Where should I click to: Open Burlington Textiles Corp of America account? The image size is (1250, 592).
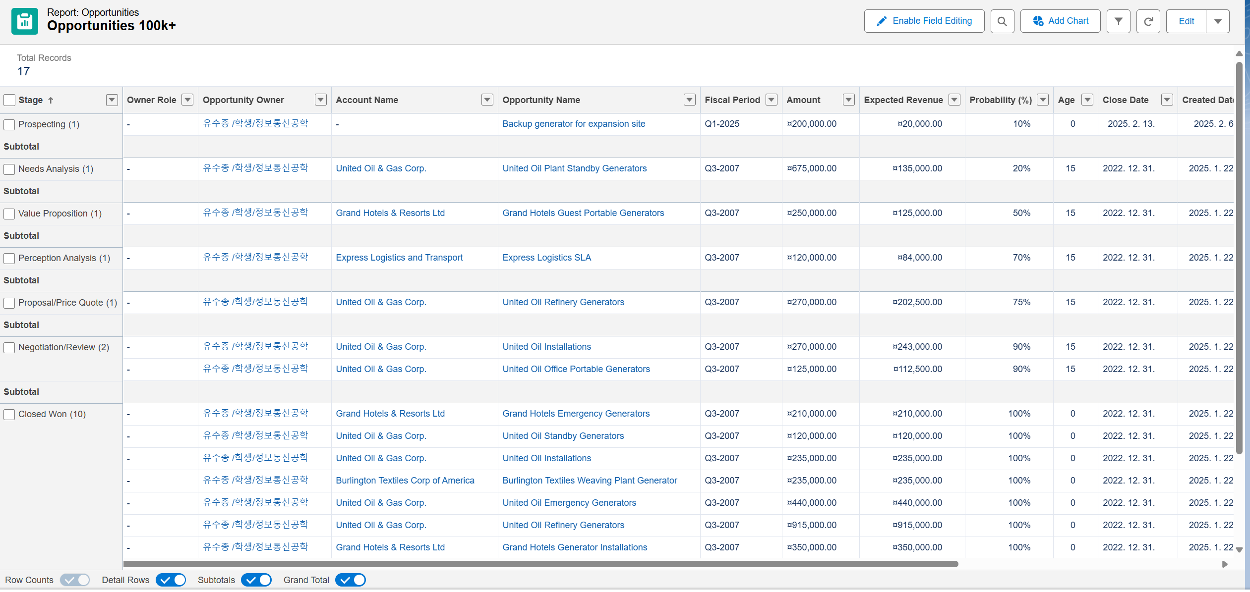(x=405, y=481)
